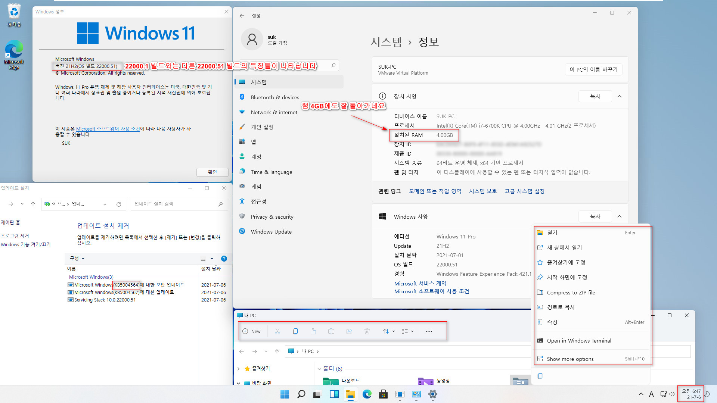
Task: Open the Start button on taskbar
Action: coord(285,394)
